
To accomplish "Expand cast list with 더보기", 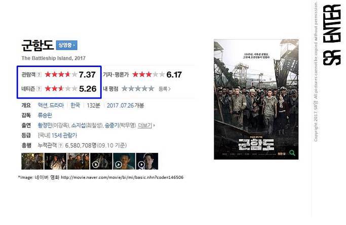I will point(146,125).
